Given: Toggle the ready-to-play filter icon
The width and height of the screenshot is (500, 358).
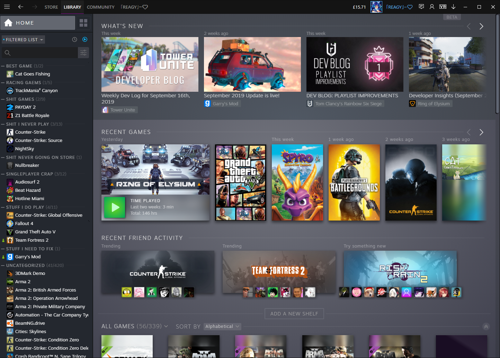Looking at the screenshot, I should [x=85, y=39].
